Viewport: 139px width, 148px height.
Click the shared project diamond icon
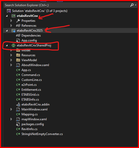pyautogui.click(x=13, y=45)
